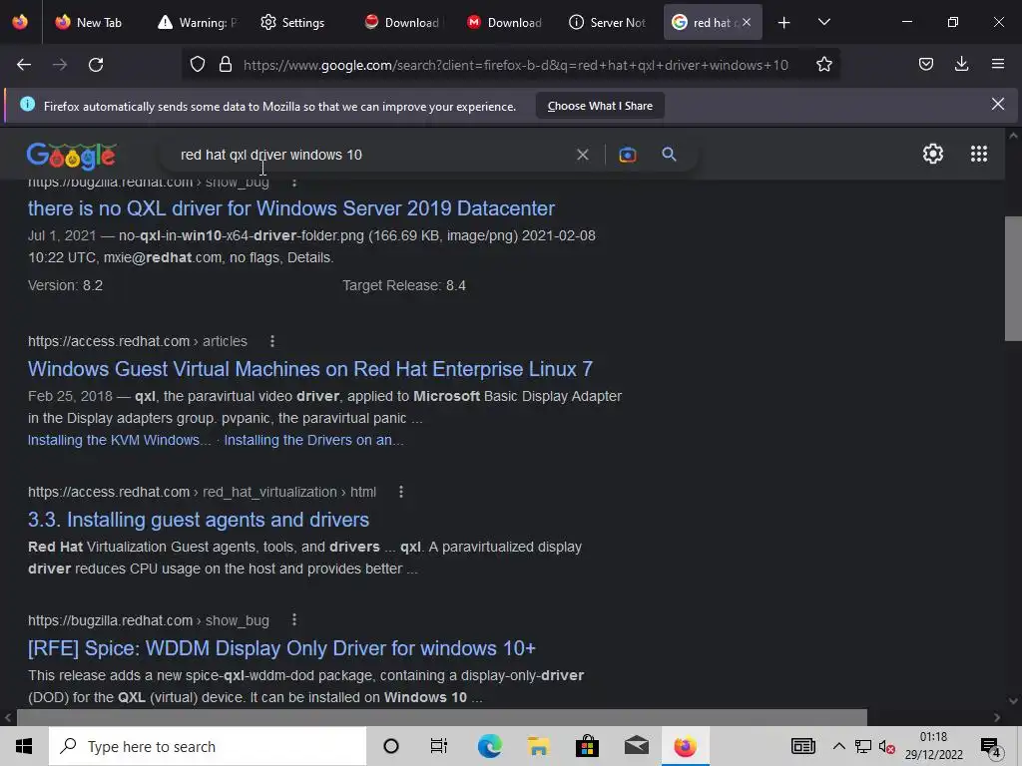Click Firefox icon on taskbar
The height and width of the screenshot is (766, 1022).
[685, 746]
